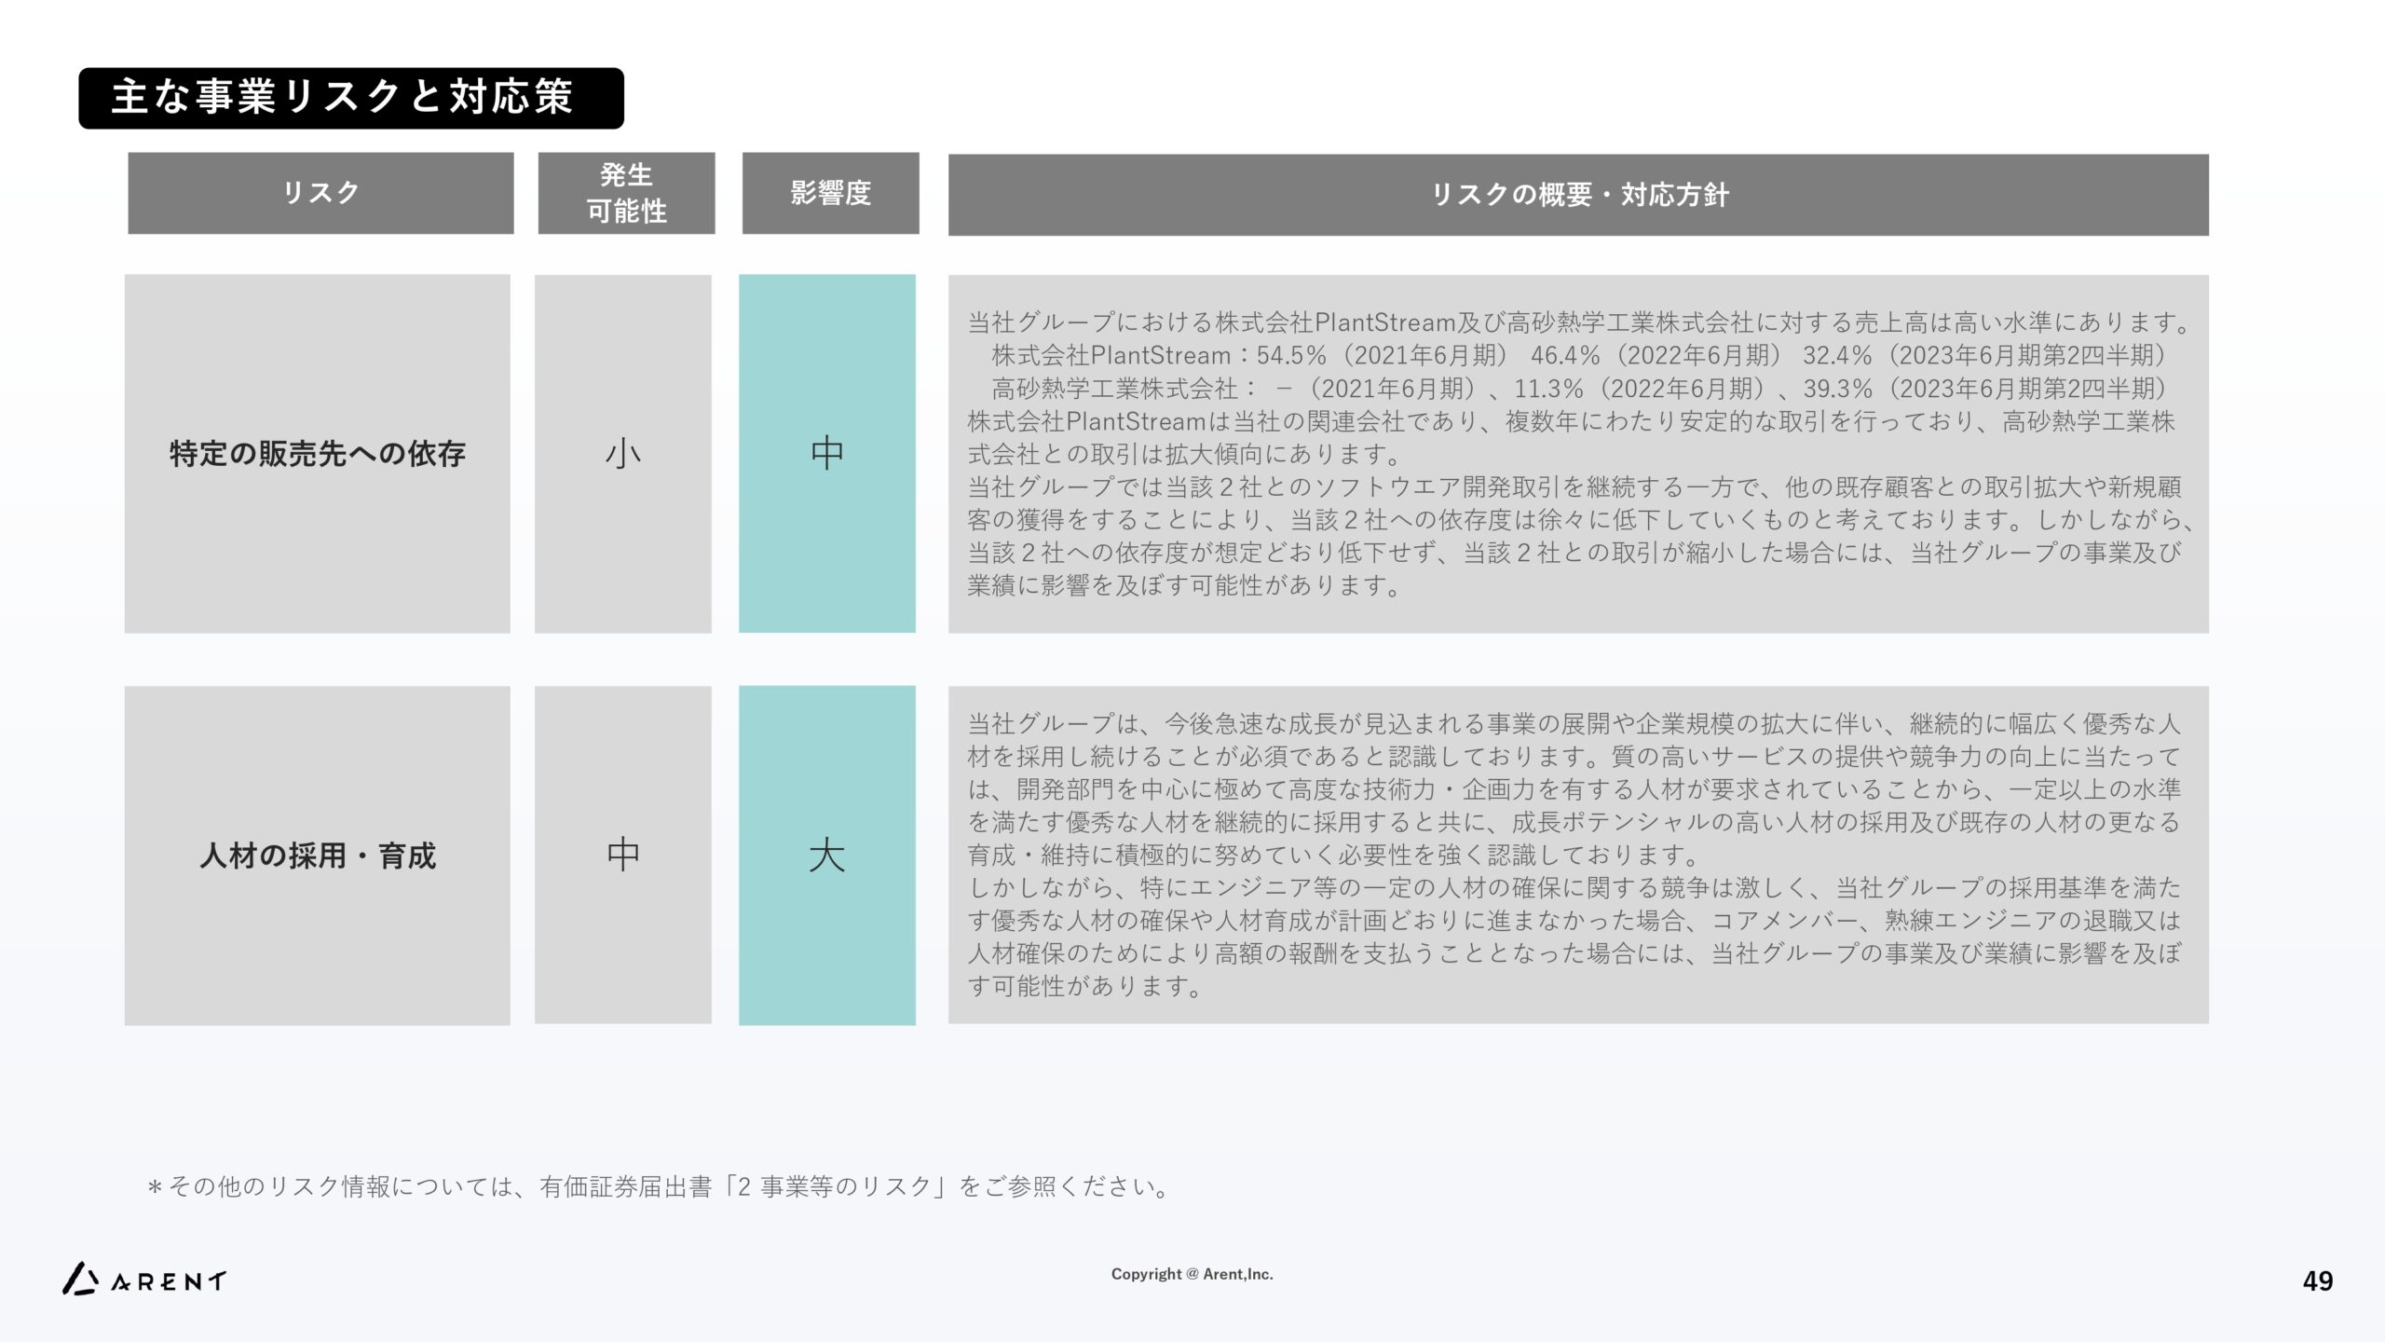The image size is (2385, 1342).
Task: Click the slide title 主な事業リスクと対応策
Action: (x=342, y=98)
